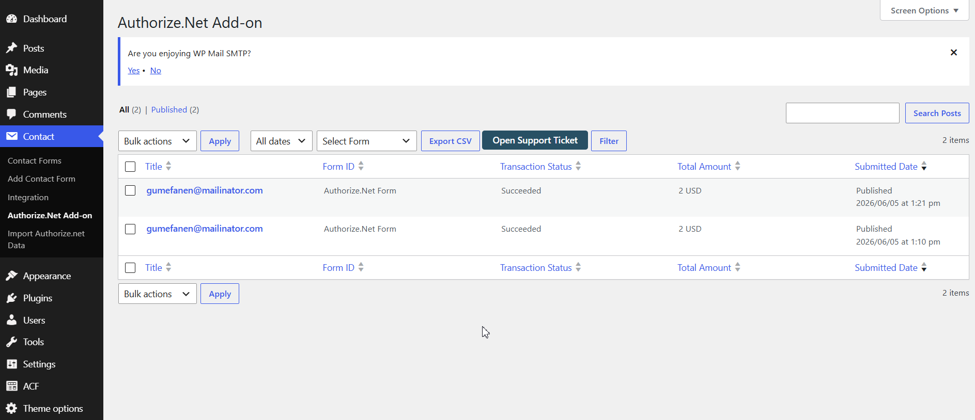Check the entry submitted at 1:10 pm
Viewport: 975px width, 420px height.
pos(130,229)
